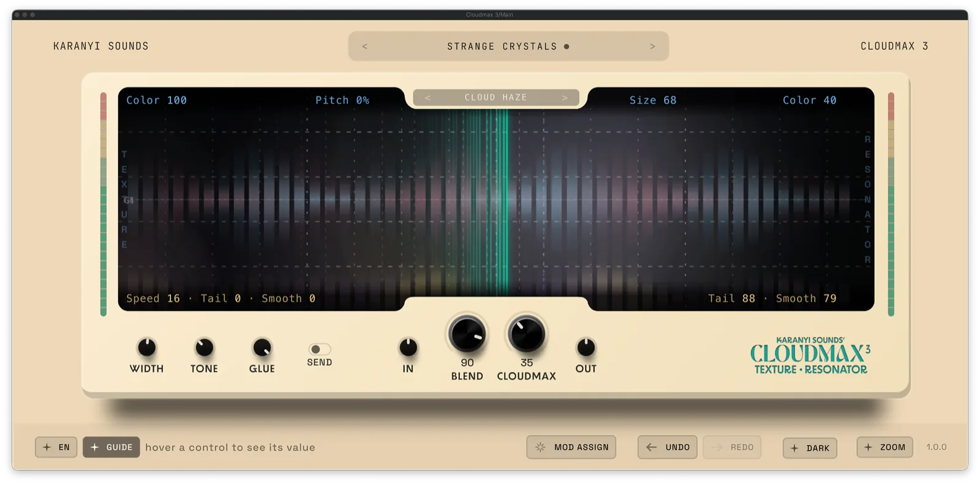Click the version number 1.0.0
Screen dimensions: 980x484
coord(937,447)
